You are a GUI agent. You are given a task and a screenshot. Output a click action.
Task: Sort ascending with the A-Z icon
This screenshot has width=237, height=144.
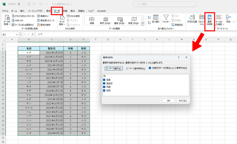tap(149, 17)
